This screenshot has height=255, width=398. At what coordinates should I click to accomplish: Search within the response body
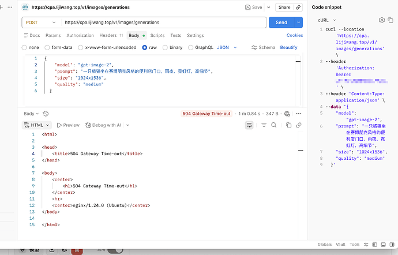(x=273, y=125)
